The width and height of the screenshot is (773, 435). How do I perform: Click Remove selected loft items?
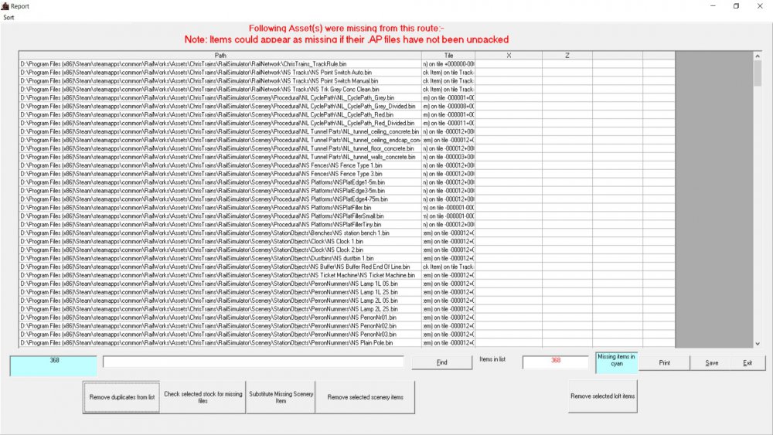click(603, 396)
